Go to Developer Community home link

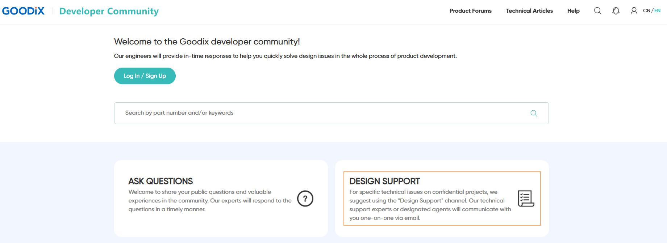click(x=109, y=11)
